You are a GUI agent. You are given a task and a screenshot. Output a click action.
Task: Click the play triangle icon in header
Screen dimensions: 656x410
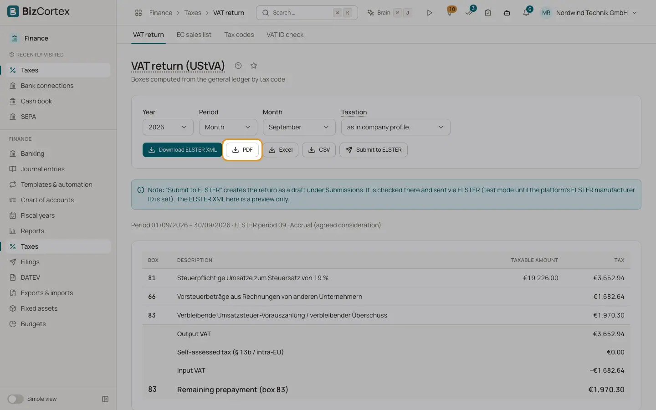(430, 13)
